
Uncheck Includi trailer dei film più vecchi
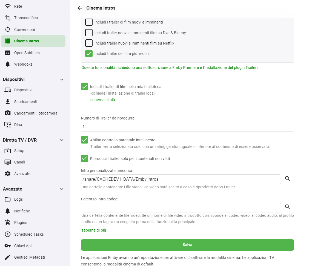[89, 54]
